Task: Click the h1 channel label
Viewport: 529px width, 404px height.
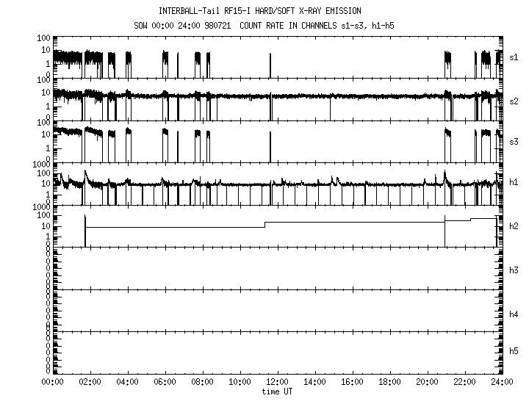Action: pyautogui.click(x=514, y=183)
